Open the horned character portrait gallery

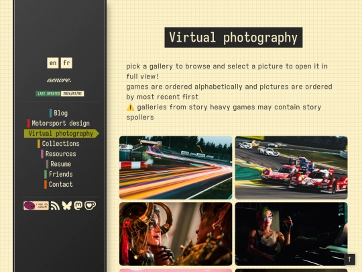tap(176, 234)
